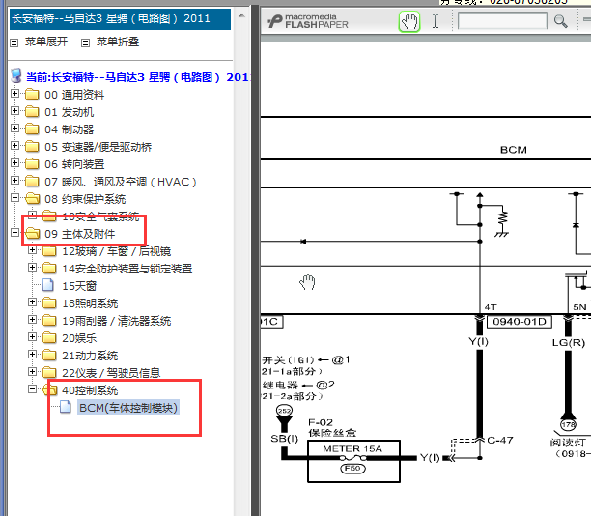The height and width of the screenshot is (516, 591).
Task: Click the 06 转向装置 folder icon
Action: coord(32,163)
